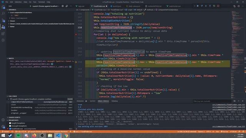Click Step Into in debug toolbar
The height and width of the screenshot is (138, 246).
206,6
